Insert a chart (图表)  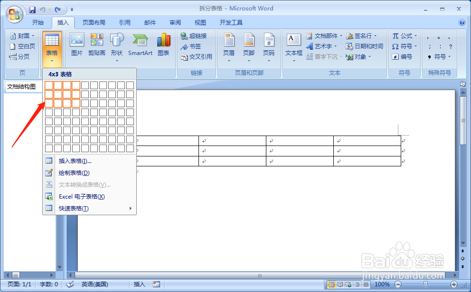click(163, 45)
